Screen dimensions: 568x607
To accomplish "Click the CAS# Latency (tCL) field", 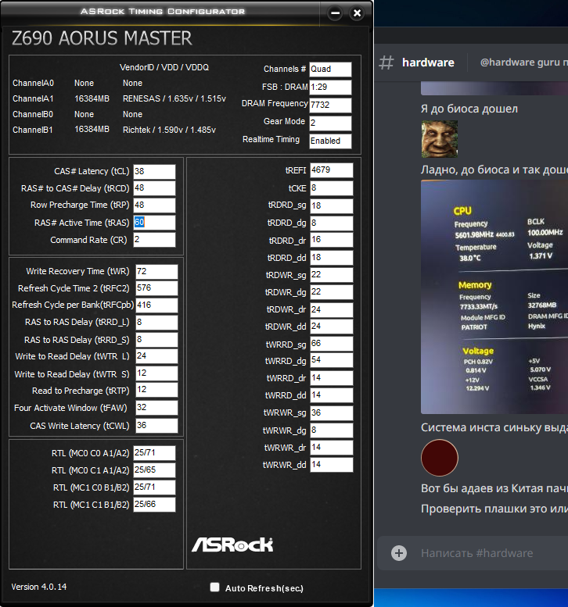I will [154, 172].
